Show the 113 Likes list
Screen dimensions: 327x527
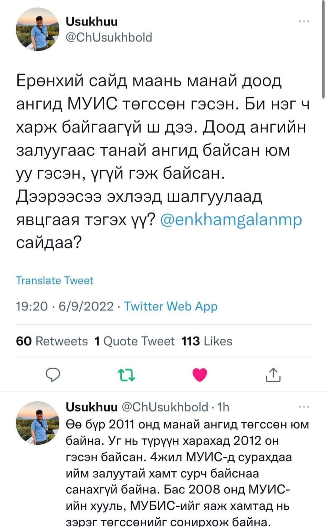207,341
